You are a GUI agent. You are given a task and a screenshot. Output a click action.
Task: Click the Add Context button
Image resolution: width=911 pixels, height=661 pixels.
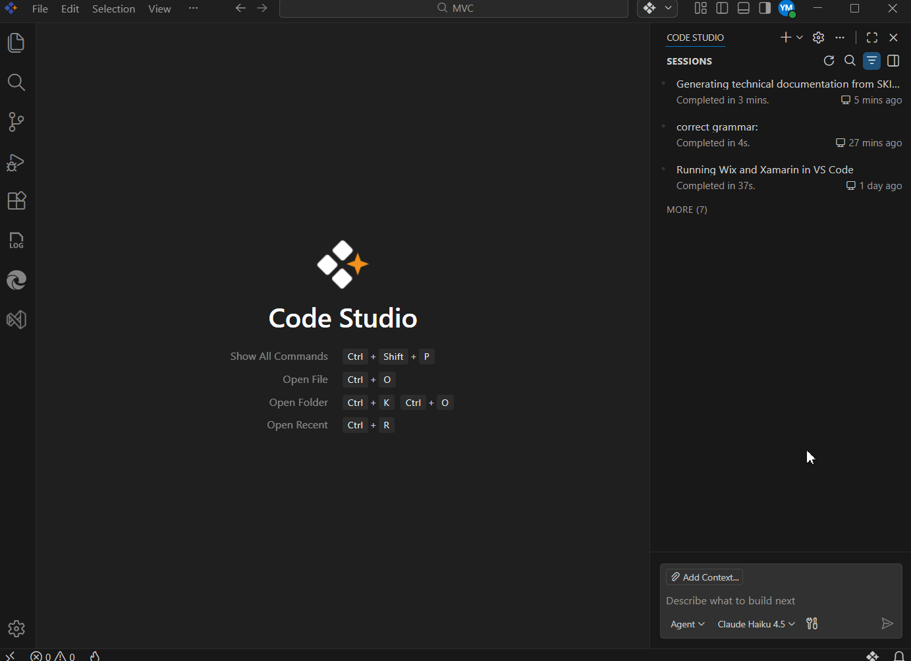click(x=704, y=577)
